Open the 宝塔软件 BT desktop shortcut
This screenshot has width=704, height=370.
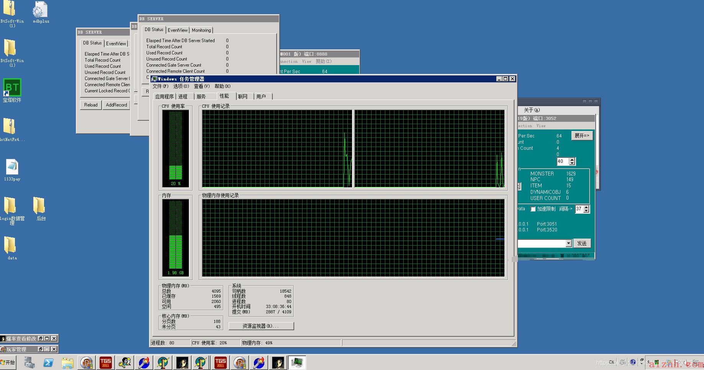click(x=12, y=90)
